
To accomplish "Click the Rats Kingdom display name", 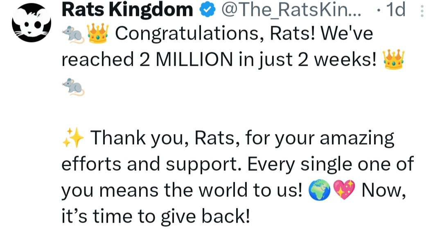I will (x=127, y=10).
